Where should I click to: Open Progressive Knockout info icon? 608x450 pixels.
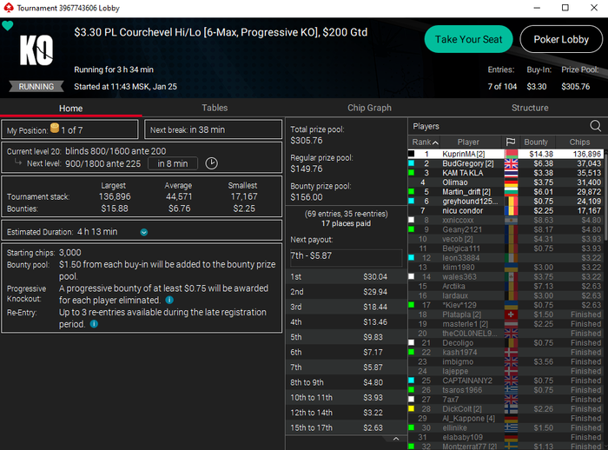click(169, 300)
